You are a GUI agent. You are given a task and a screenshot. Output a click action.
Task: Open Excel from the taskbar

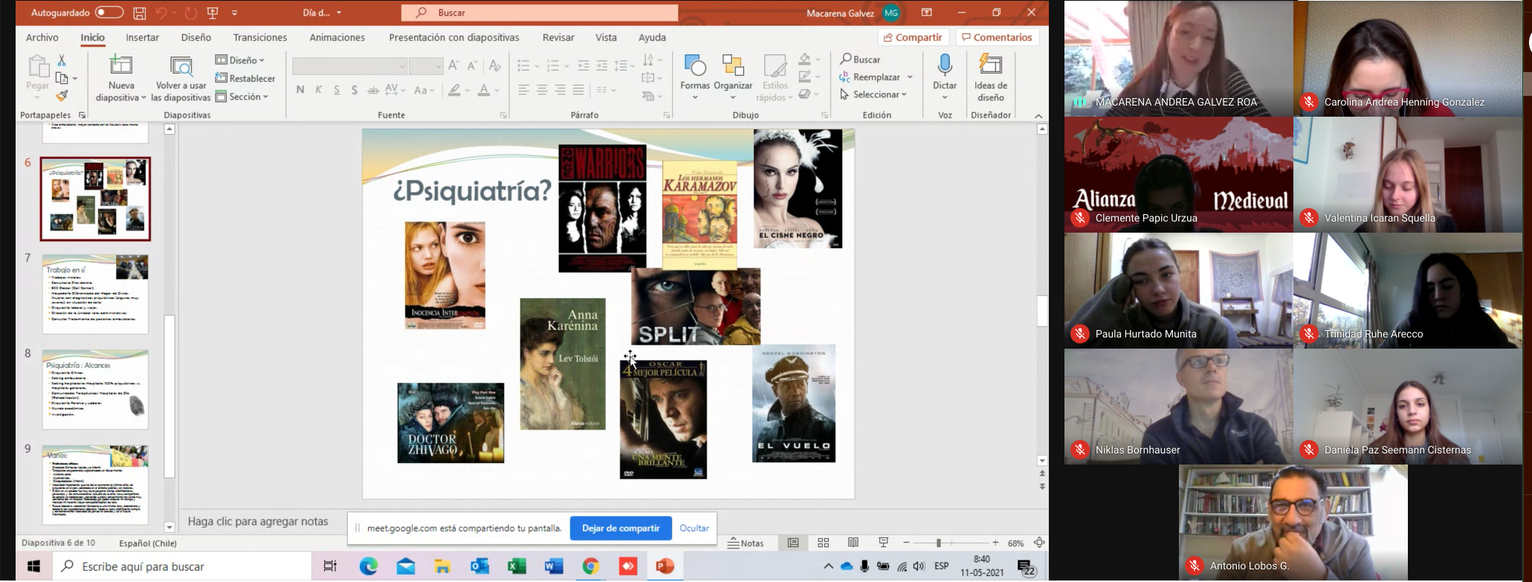tap(517, 566)
